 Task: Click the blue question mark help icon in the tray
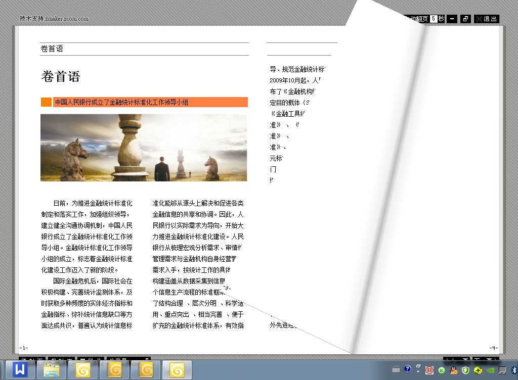tap(407, 369)
